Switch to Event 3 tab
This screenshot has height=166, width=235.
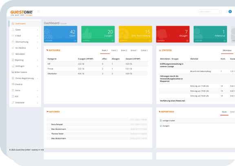[124, 50]
